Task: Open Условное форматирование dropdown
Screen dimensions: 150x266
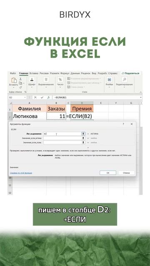Action: coord(84,79)
